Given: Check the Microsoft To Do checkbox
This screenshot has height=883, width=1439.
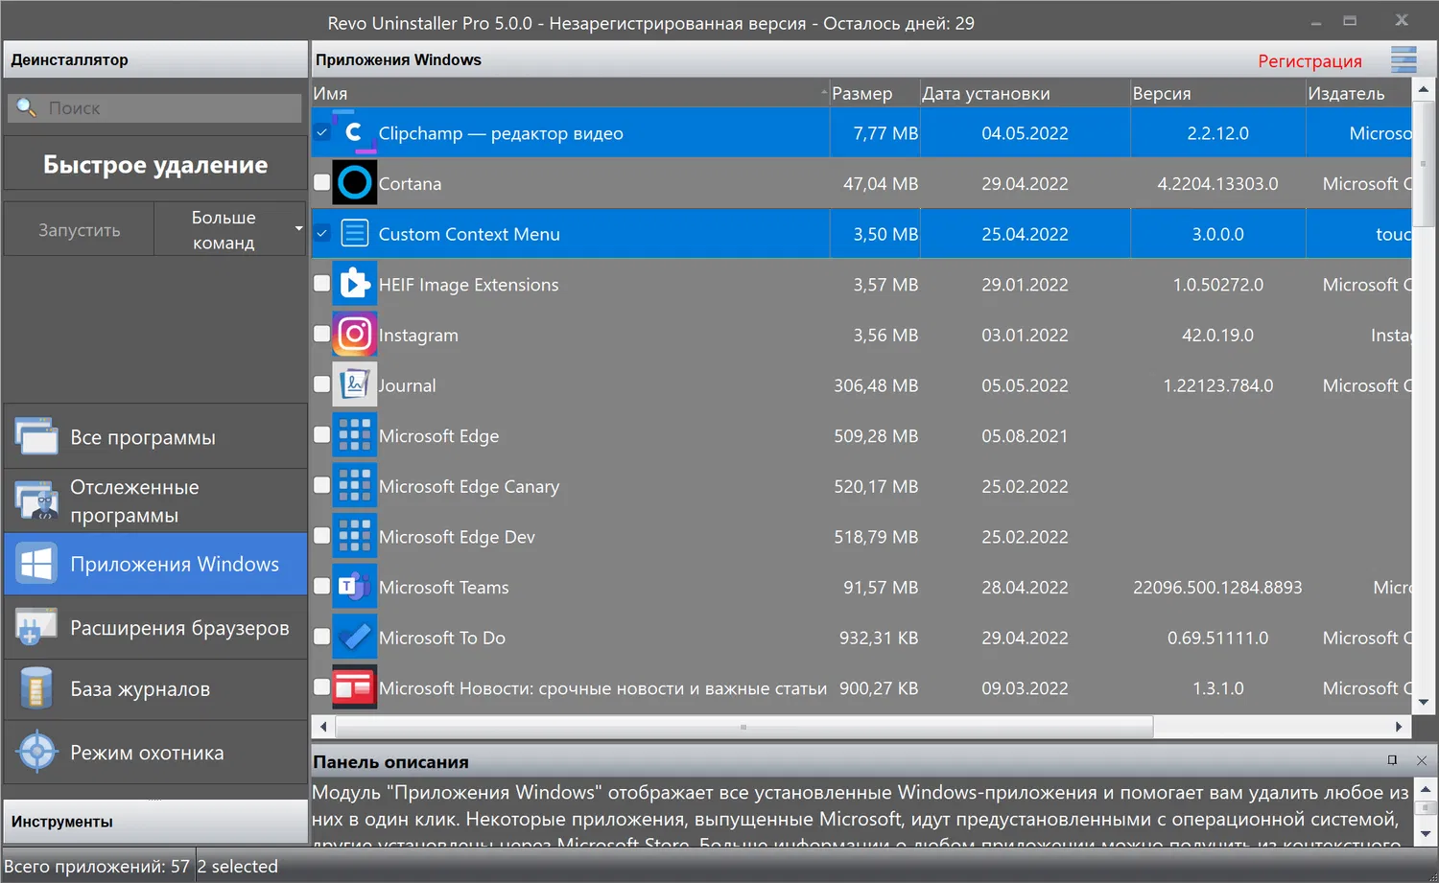Looking at the screenshot, I should (322, 638).
